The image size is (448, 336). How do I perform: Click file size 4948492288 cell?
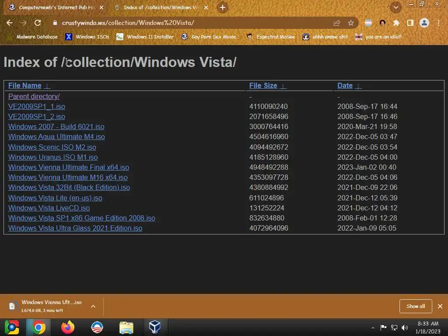pos(269,167)
